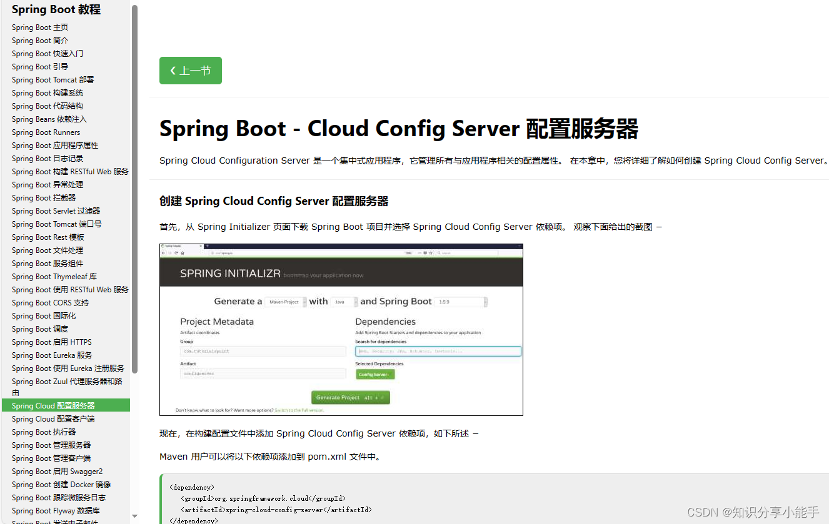Click the page heading 'Spring Boot - Cloud Config Server 配置服务器'

(399, 129)
